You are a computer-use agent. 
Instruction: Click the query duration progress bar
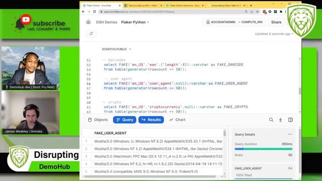(x=263, y=149)
